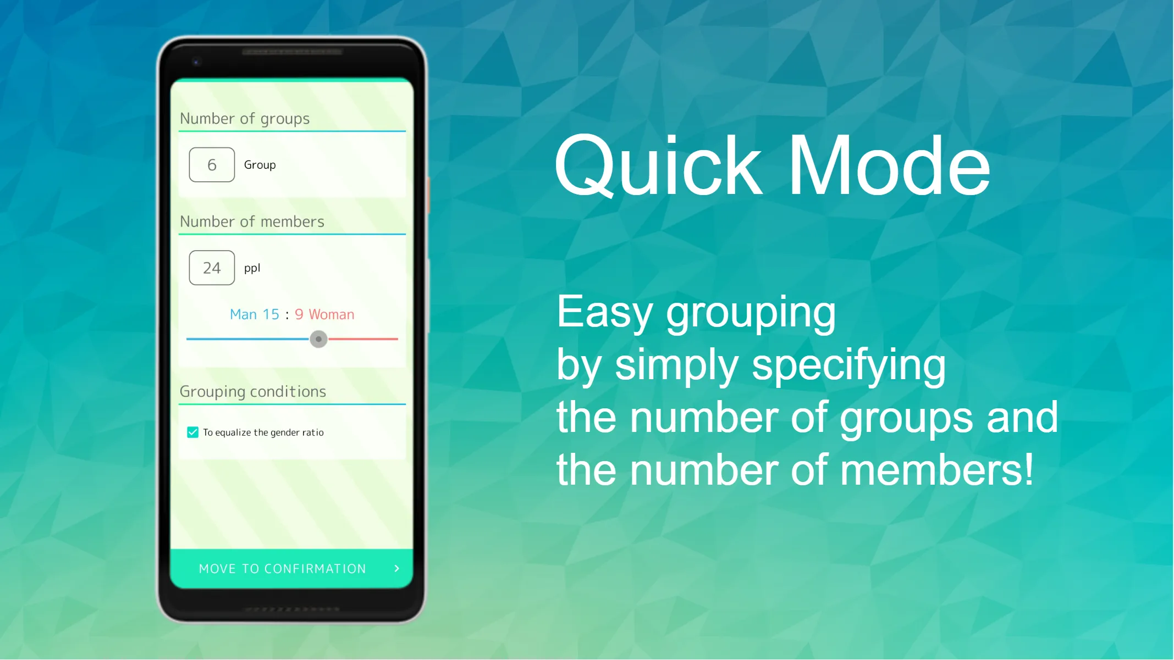Tap the grouping conditions section header
1174x660 pixels.
[252, 391]
